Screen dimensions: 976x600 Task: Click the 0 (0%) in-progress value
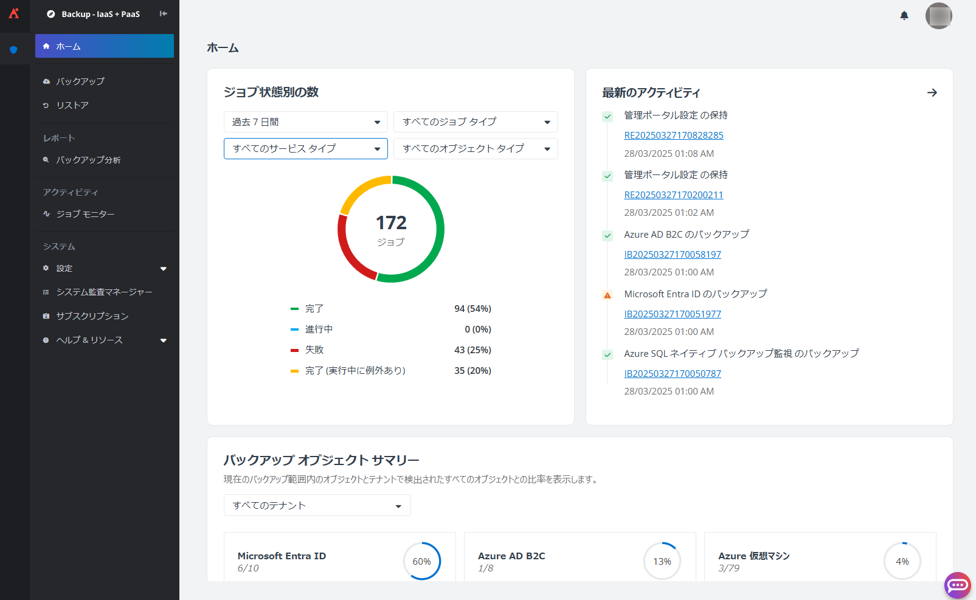pos(478,329)
